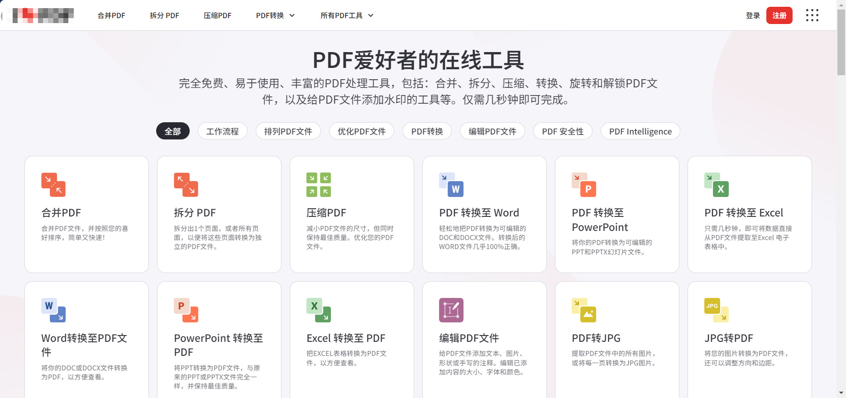Click the Excel 转换至 PDF icon

click(x=319, y=310)
